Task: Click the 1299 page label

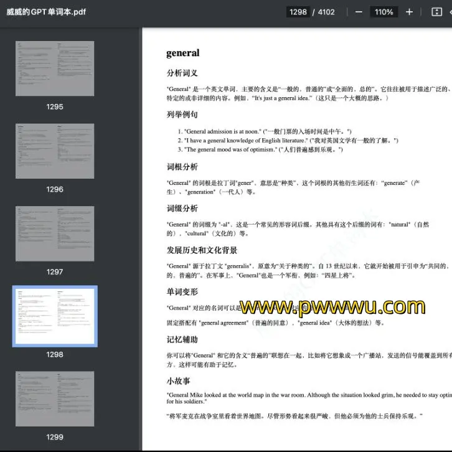Action: click(55, 437)
